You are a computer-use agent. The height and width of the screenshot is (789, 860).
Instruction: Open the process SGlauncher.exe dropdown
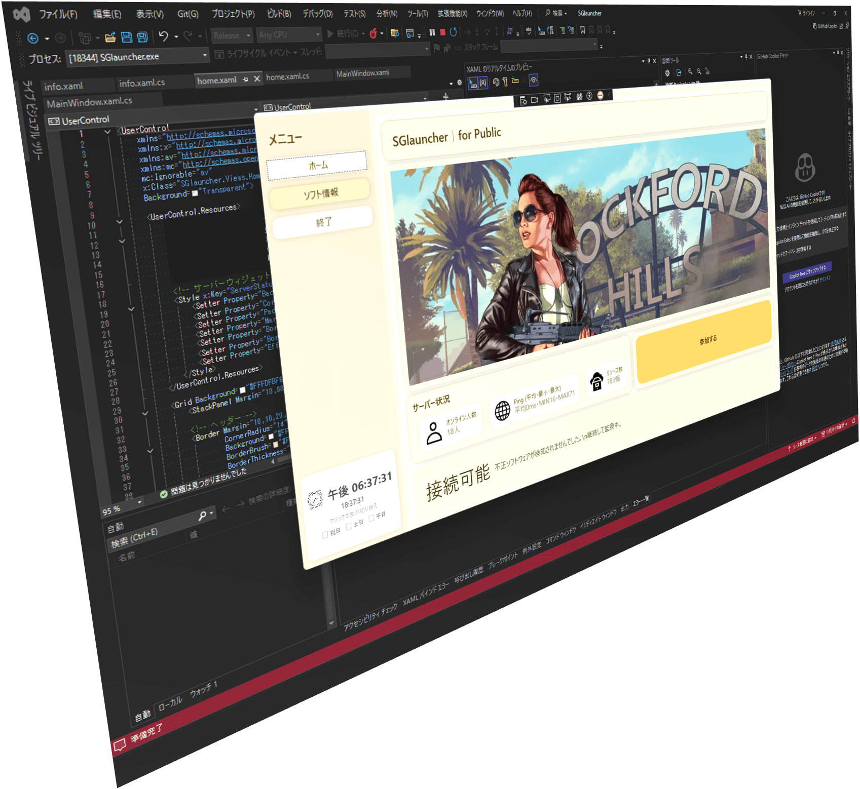(x=138, y=57)
